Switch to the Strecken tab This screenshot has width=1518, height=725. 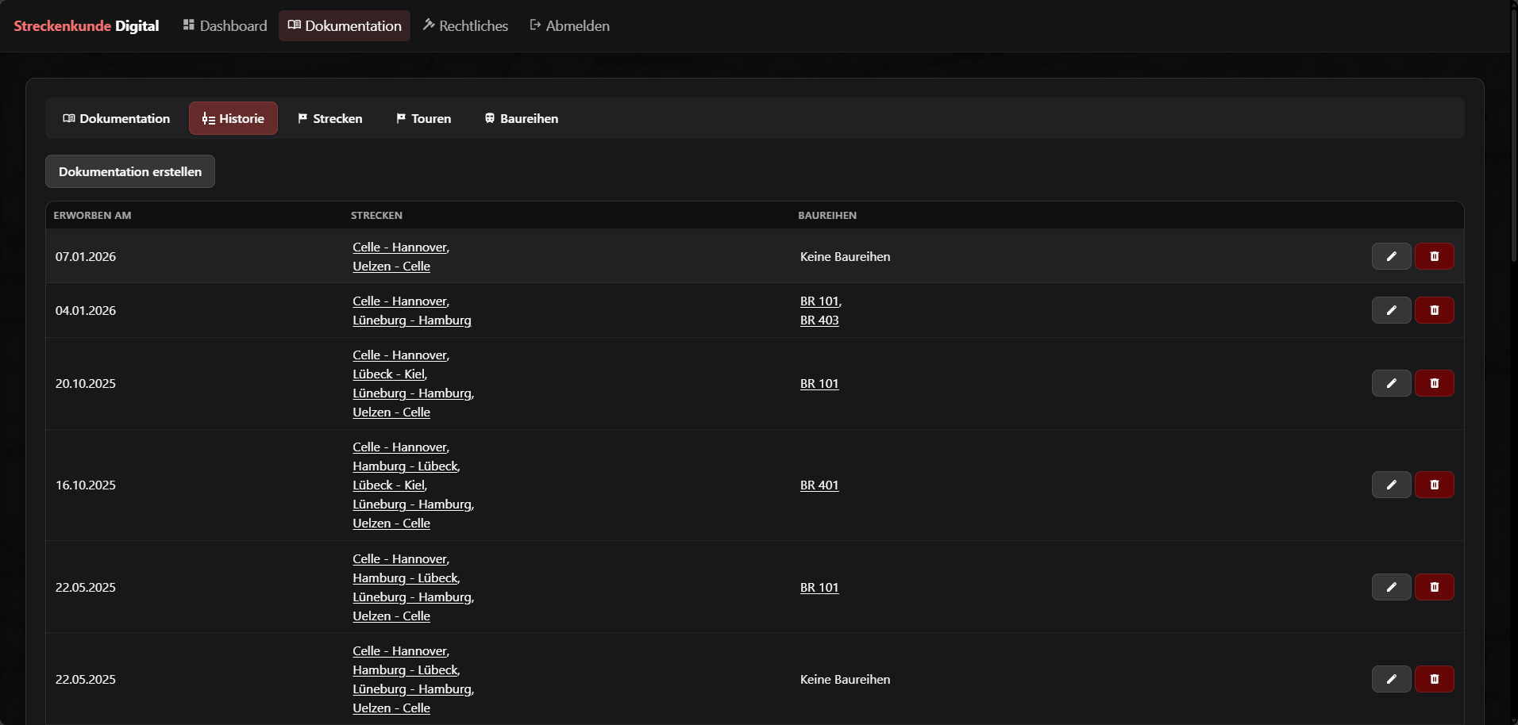(x=329, y=118)
